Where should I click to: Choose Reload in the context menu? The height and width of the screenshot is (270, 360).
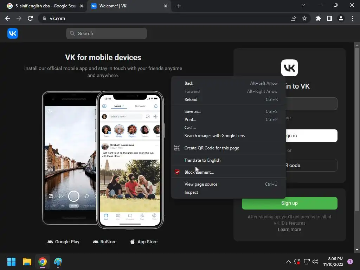[229, 99]
